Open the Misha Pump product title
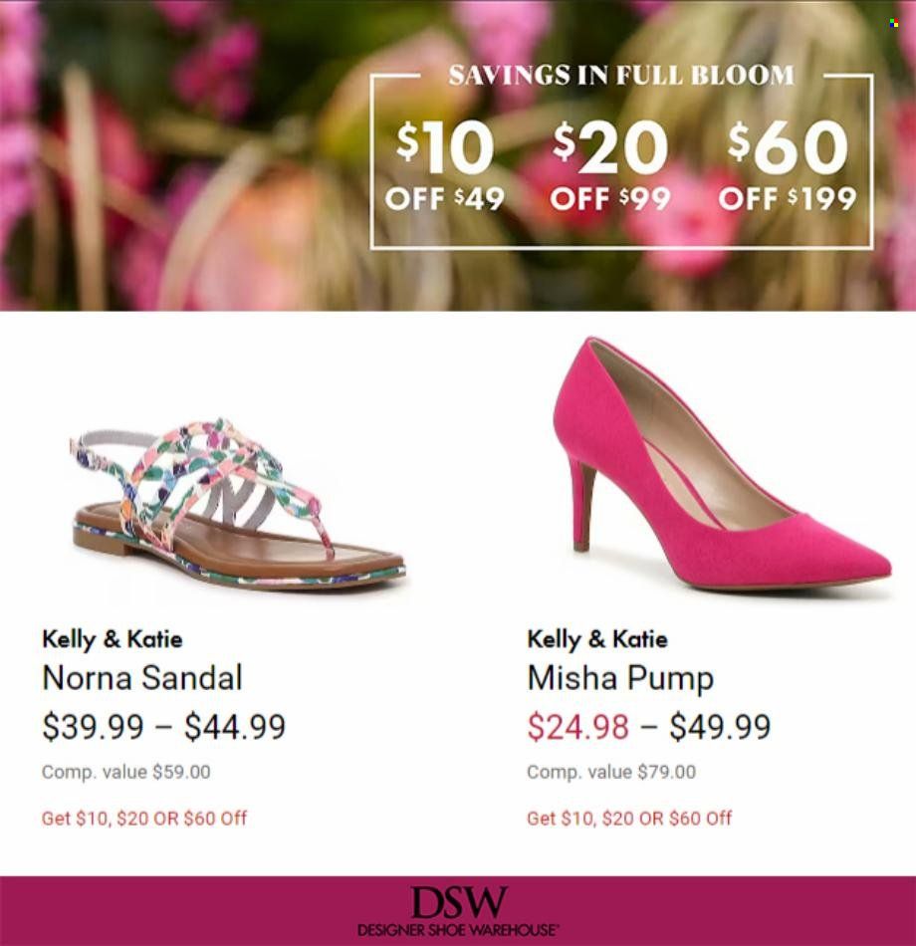This screenshot has height=946, width=916. click(620, 679)
